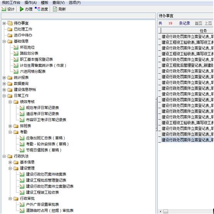Open 建设工程竣工验收表 form in the tree
This screenshot has height=214, width=214.
[x=42, y=192]
